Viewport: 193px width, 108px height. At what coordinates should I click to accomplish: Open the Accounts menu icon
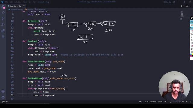coord(3,91)
